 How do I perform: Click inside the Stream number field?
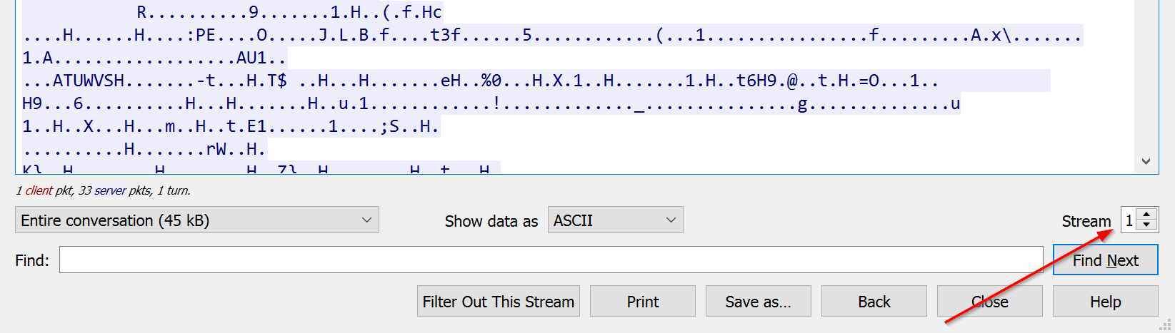1129,220
